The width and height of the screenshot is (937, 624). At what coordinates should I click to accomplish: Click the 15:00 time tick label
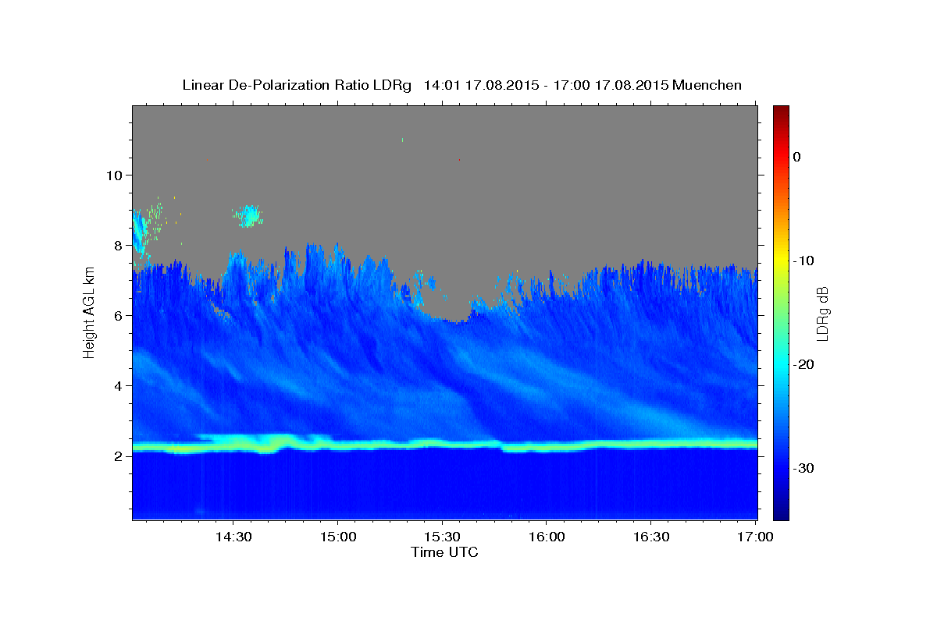tap(337, 537)
